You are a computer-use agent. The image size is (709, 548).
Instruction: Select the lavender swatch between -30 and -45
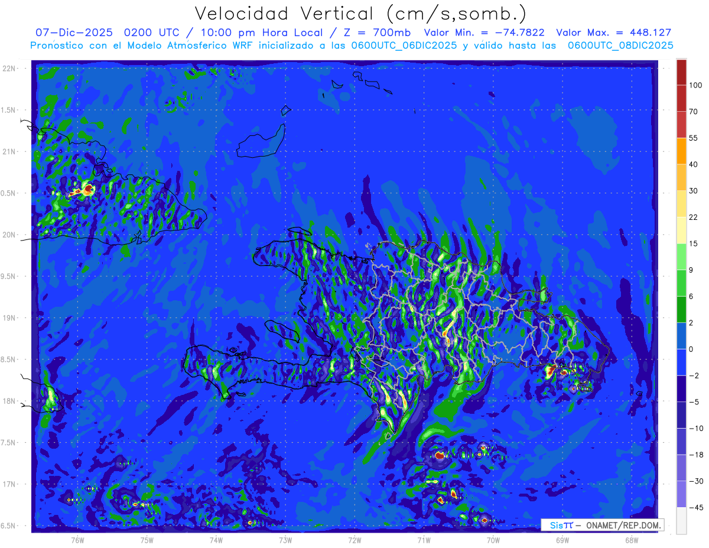(681, 494)
